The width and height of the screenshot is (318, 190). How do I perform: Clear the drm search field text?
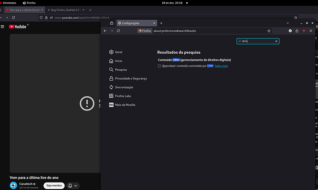(x=276, y=41)
